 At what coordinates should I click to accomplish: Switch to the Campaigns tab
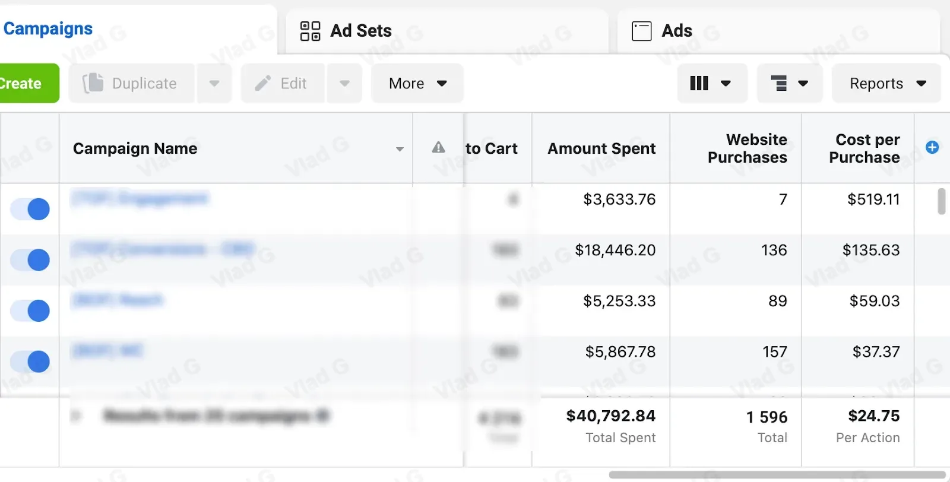tap(48, 28)
